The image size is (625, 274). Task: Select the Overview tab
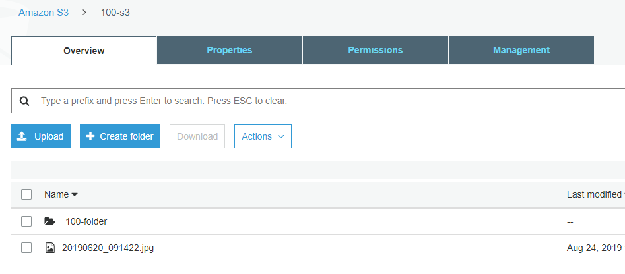click(84, 51)
